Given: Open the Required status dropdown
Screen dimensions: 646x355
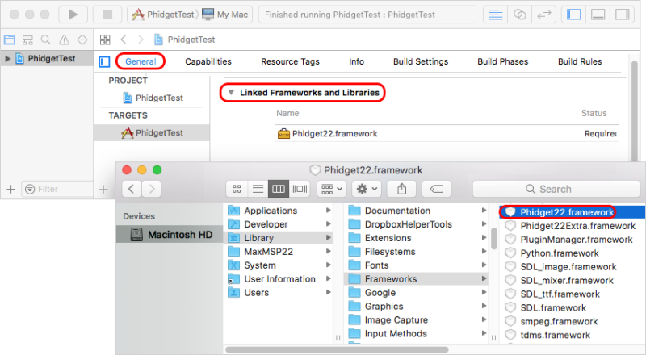Looking at the screenshot, I should click(601, 133).
